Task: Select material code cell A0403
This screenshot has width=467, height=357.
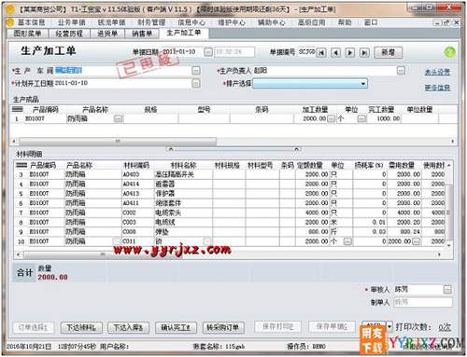Action: click(137, 174)
